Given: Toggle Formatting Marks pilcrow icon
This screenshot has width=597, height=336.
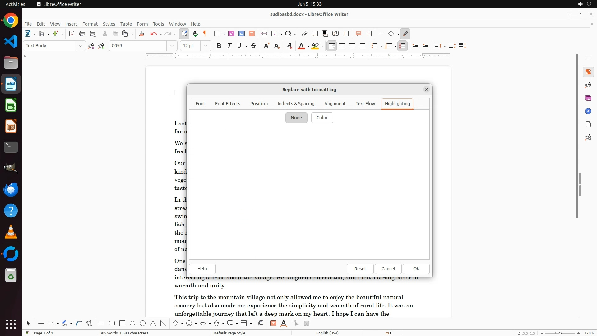Looking at the screenshot, I should click(205, 34).
